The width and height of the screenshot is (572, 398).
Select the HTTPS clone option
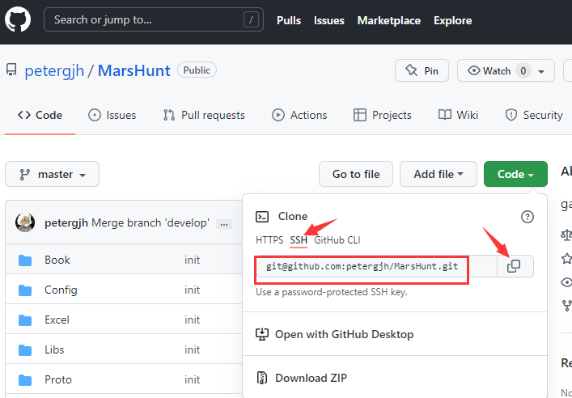(269, 240)
